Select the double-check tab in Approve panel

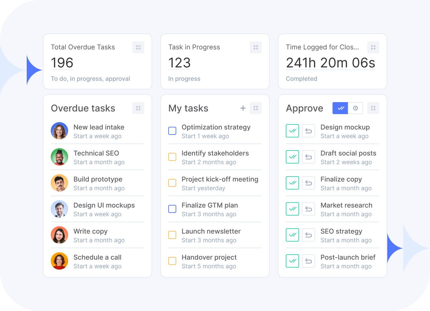click(341, 108)
